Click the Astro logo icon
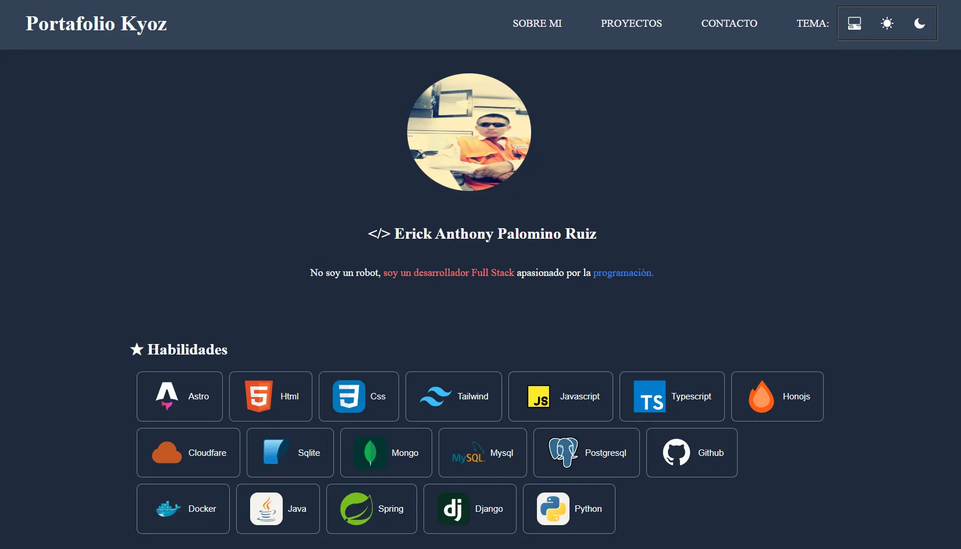Image resolution: width=961 pixels, height=549 pixels. (x=167, y=396)
